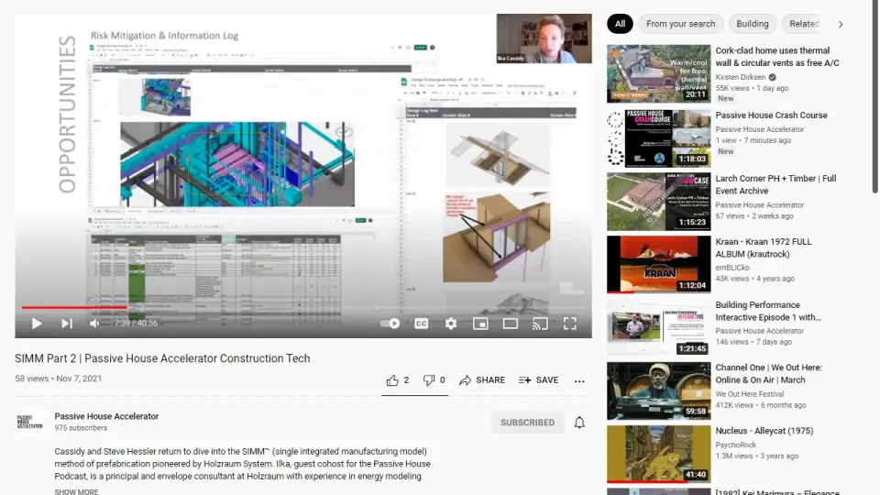Toggle notification bell for channel
Image resolution: width=880 pixels, height=495 pixels.
click(579, 423)
